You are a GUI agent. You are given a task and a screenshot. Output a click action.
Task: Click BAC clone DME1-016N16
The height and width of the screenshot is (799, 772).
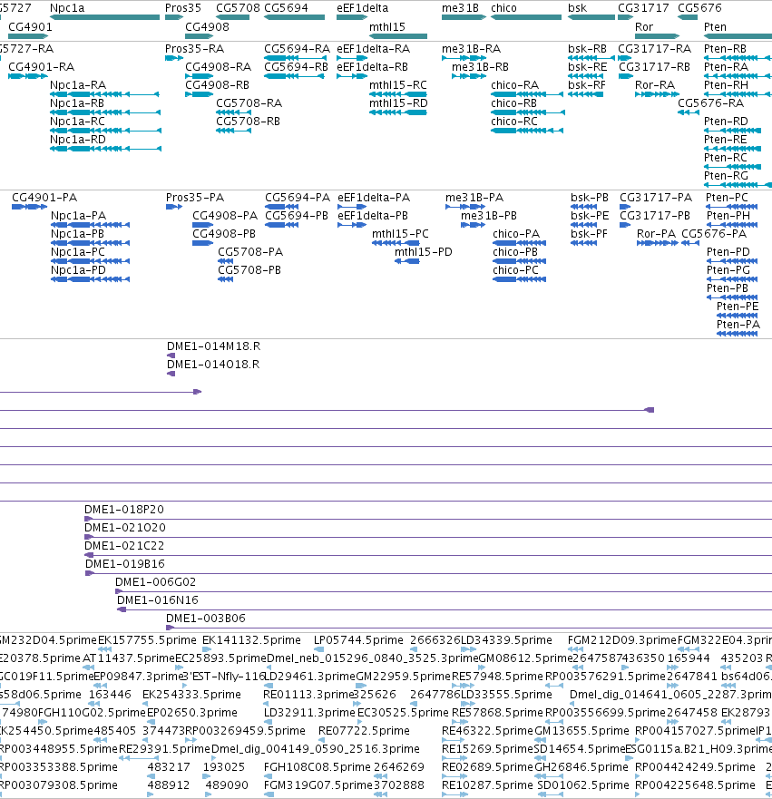click(158, 600)
